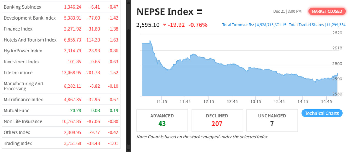The width and height of the screenshot is (349, 152).
Task: Open the Technical Charts button
Action: click(322, 113)
